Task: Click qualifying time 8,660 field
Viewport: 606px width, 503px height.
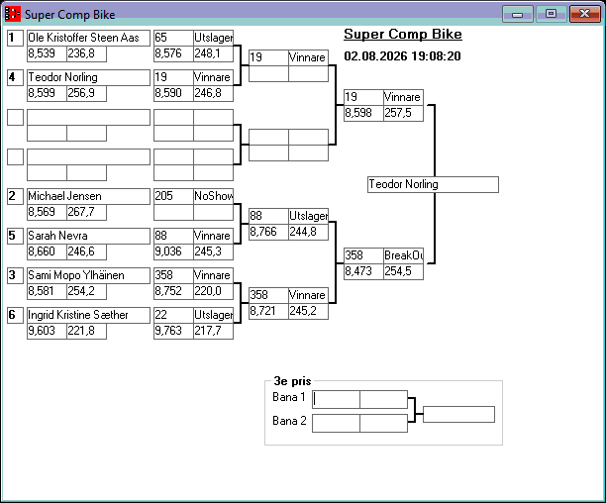Action: point(47,251)
